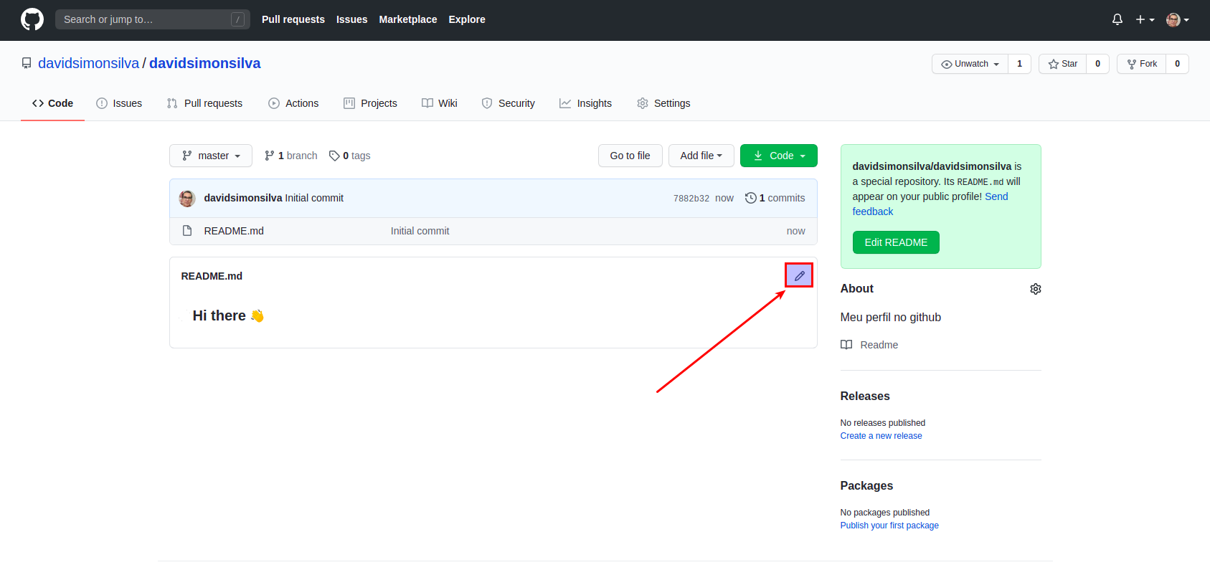Click Pull requests in top navigation
Viewport: 1210px width, 575px height.
293,19
